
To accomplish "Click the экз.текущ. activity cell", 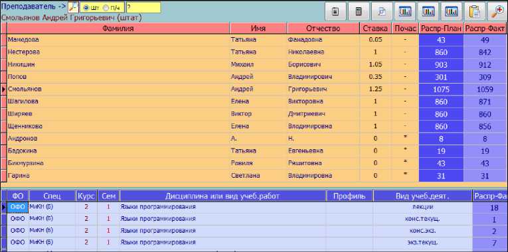I will 422,242.
